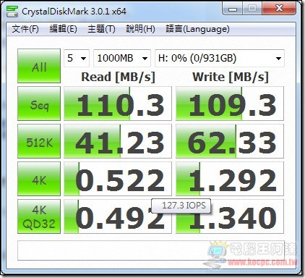Click the Seq read result 110.3
Viewport: 305px width, 278px height.
(x=118, y=104)
